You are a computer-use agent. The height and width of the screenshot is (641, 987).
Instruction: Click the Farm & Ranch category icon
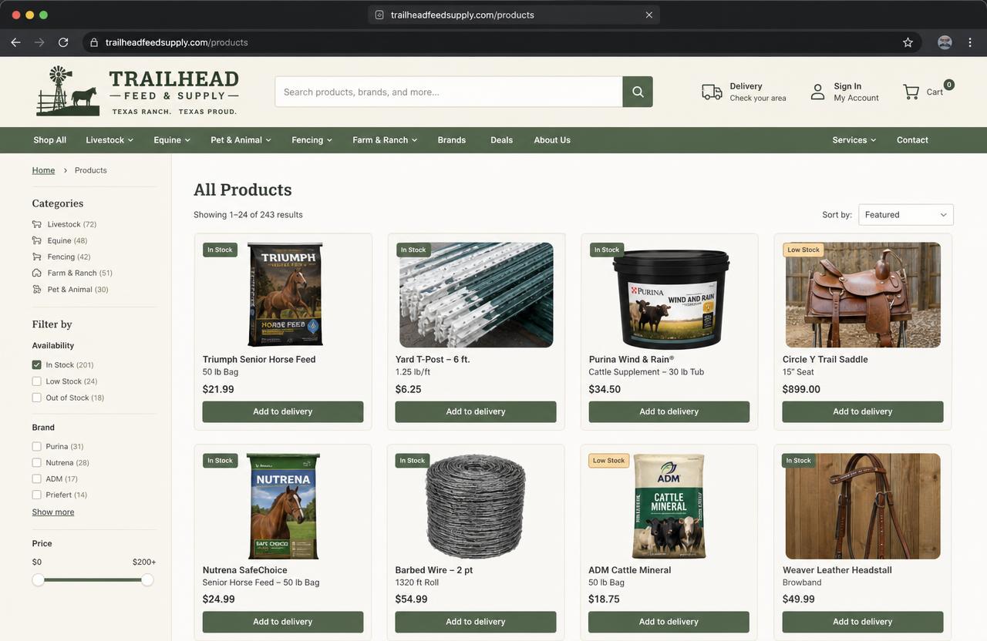37,273
